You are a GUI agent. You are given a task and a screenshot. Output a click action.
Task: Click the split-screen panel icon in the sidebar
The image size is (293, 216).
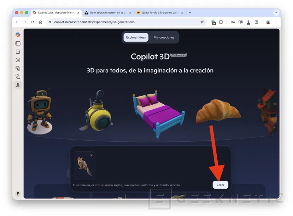click(18, 43)
